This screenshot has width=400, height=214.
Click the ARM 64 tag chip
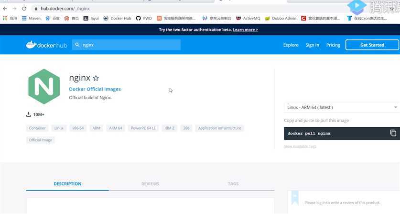116,128
